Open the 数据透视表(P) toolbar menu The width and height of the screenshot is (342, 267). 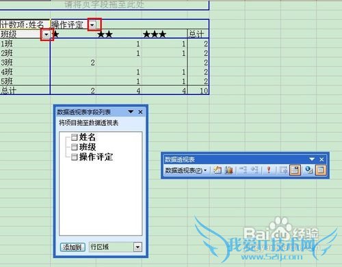(186, 170)
